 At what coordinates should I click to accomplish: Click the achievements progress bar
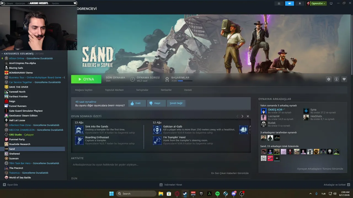point(185,81)
